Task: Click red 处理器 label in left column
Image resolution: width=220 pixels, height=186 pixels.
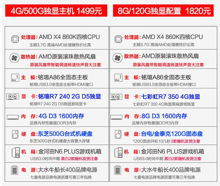Action: [29, 37]
